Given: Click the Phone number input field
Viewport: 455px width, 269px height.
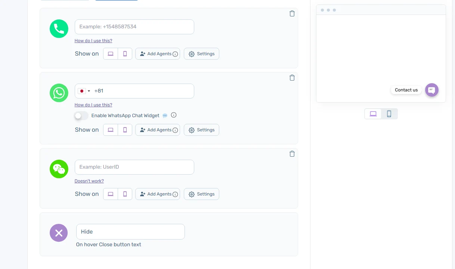Looking at the screenshot, I should (x=134, y=27).
